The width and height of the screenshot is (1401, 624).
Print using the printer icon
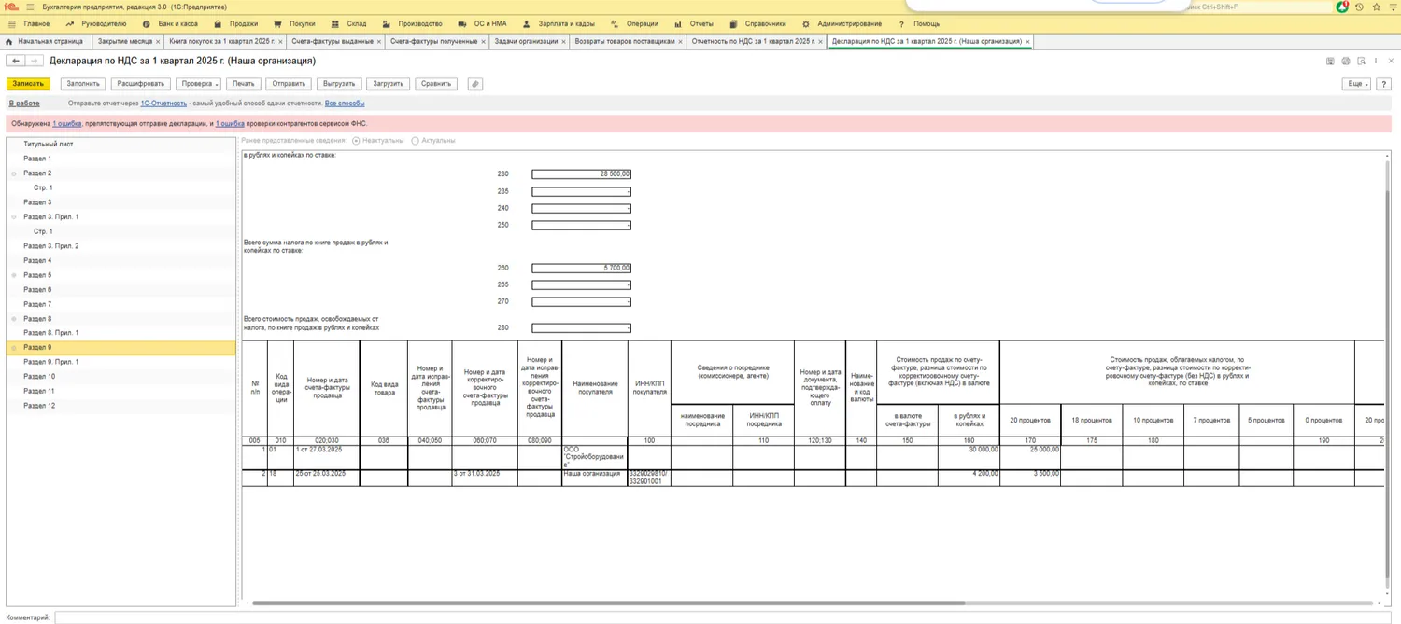1346,62
